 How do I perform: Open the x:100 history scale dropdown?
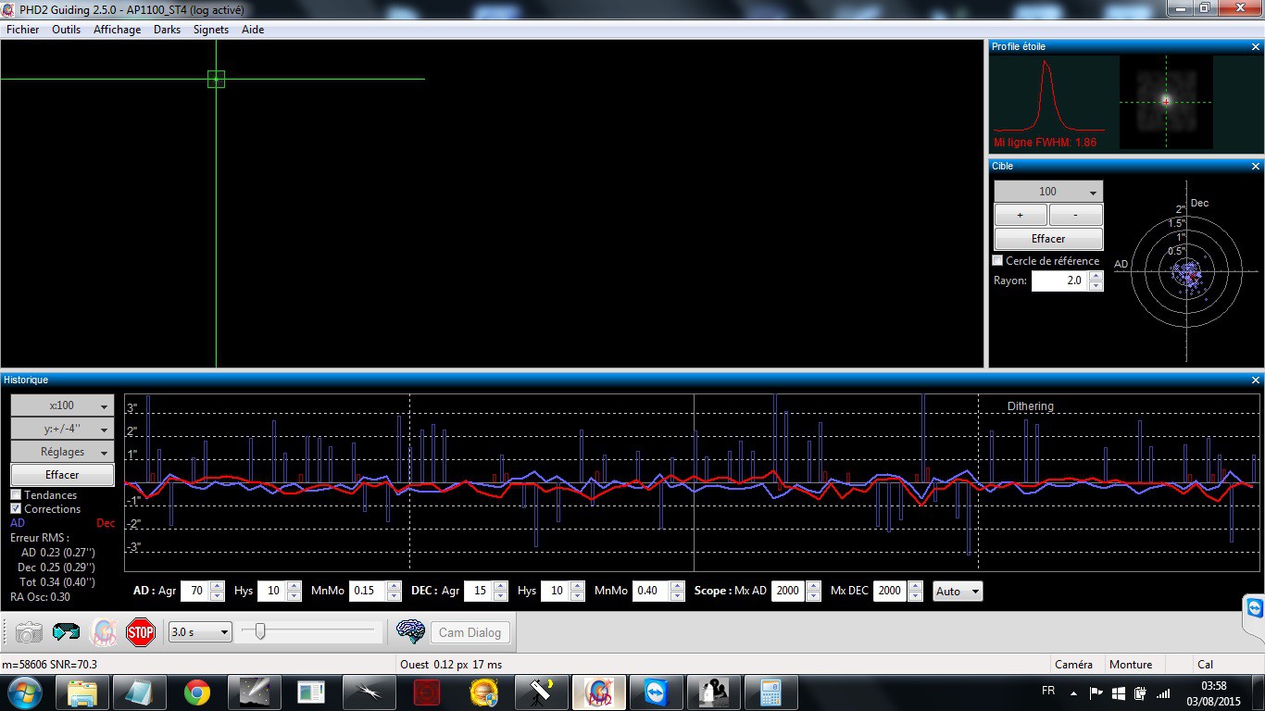click(62, 405)
